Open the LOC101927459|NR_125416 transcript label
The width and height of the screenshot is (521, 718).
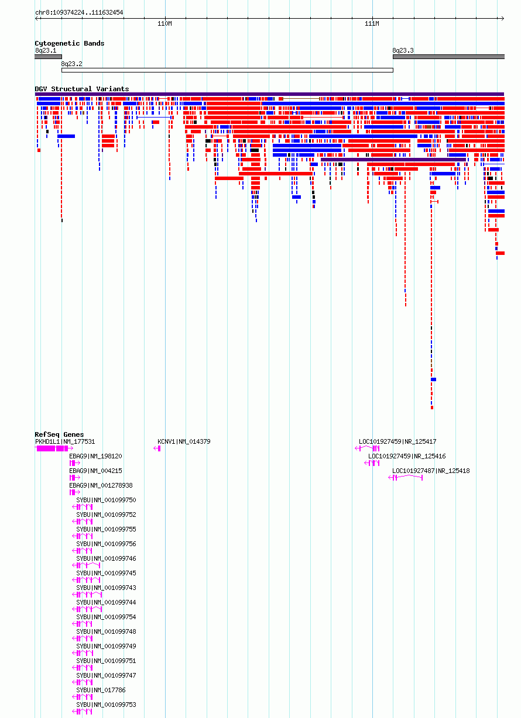pyautogui.click(x=407, y=456)
